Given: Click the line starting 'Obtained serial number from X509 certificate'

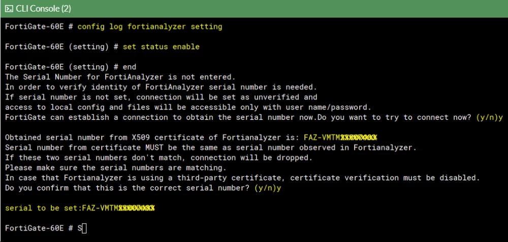Looking at the screenshot, I should (191, 138).
